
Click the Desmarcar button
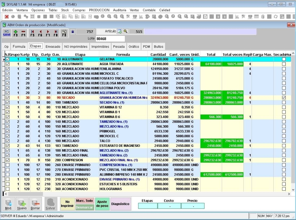point(84,207)
